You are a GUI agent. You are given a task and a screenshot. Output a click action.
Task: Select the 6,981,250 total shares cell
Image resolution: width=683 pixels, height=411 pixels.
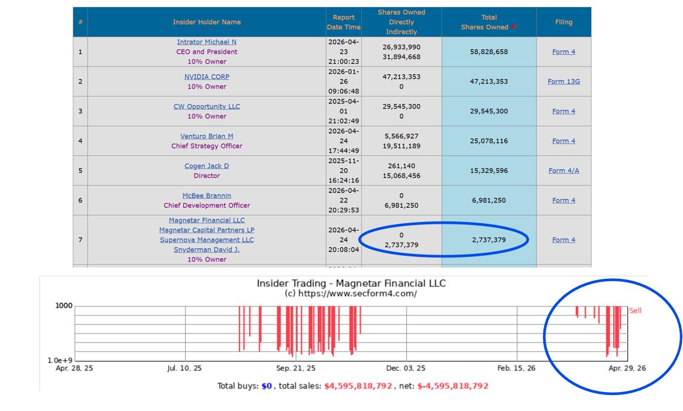point(488,201)
